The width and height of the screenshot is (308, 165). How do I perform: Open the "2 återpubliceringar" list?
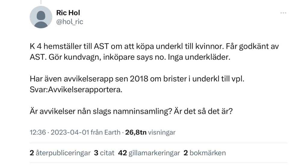60,153
